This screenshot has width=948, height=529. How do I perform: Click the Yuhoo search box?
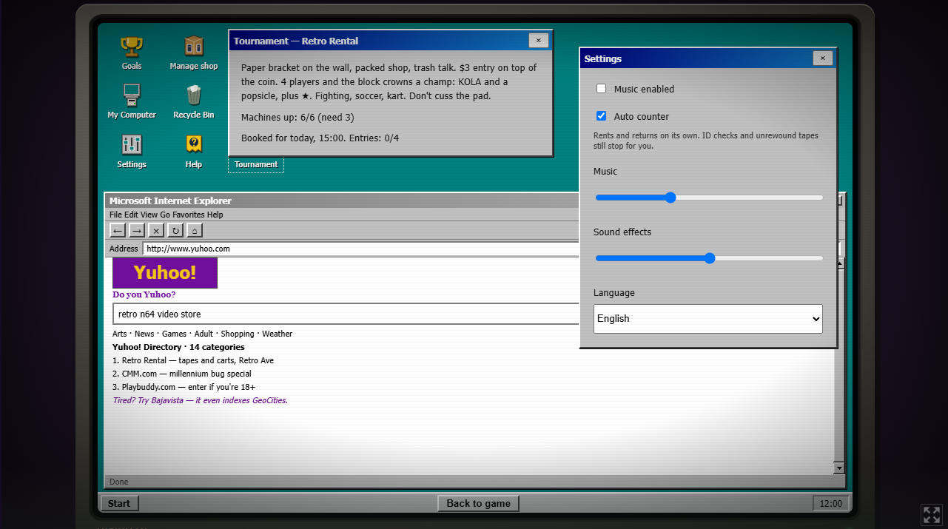(x=346, y=314)
